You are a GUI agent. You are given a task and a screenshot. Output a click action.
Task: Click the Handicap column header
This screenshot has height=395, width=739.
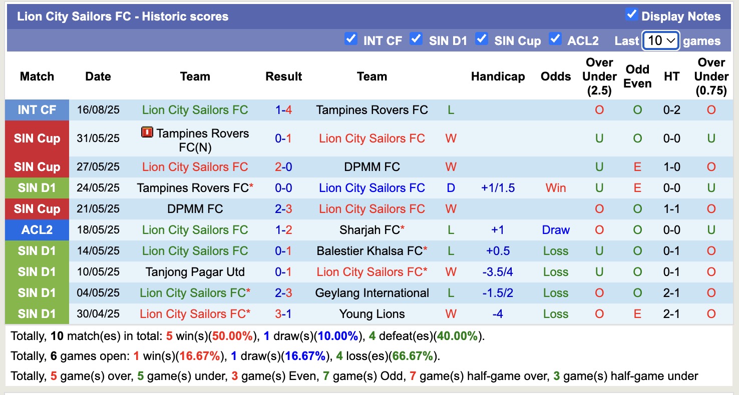pyautogui.click(x=498, y=76)
